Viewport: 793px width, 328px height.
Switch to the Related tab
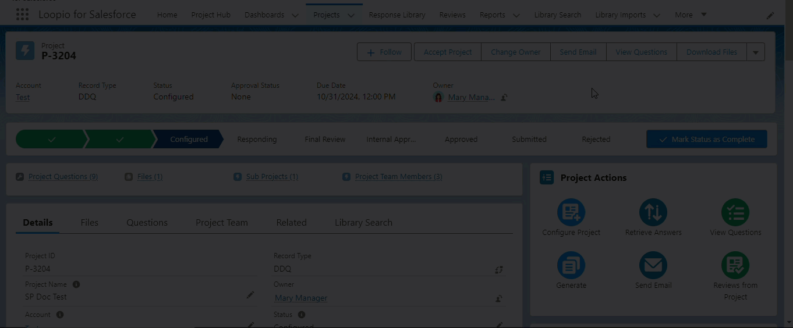(x=292, y=222)
